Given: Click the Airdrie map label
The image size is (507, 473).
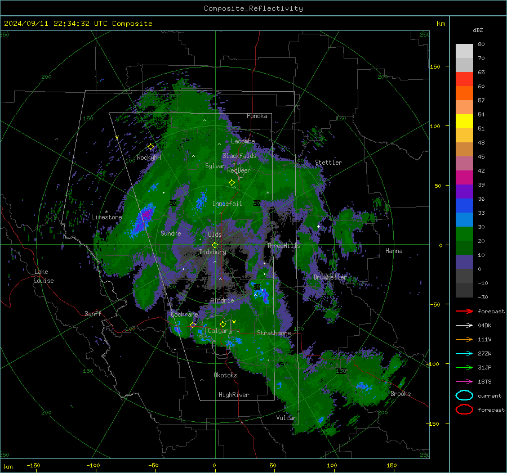Looking at the screenshot, I should (222, 300).
